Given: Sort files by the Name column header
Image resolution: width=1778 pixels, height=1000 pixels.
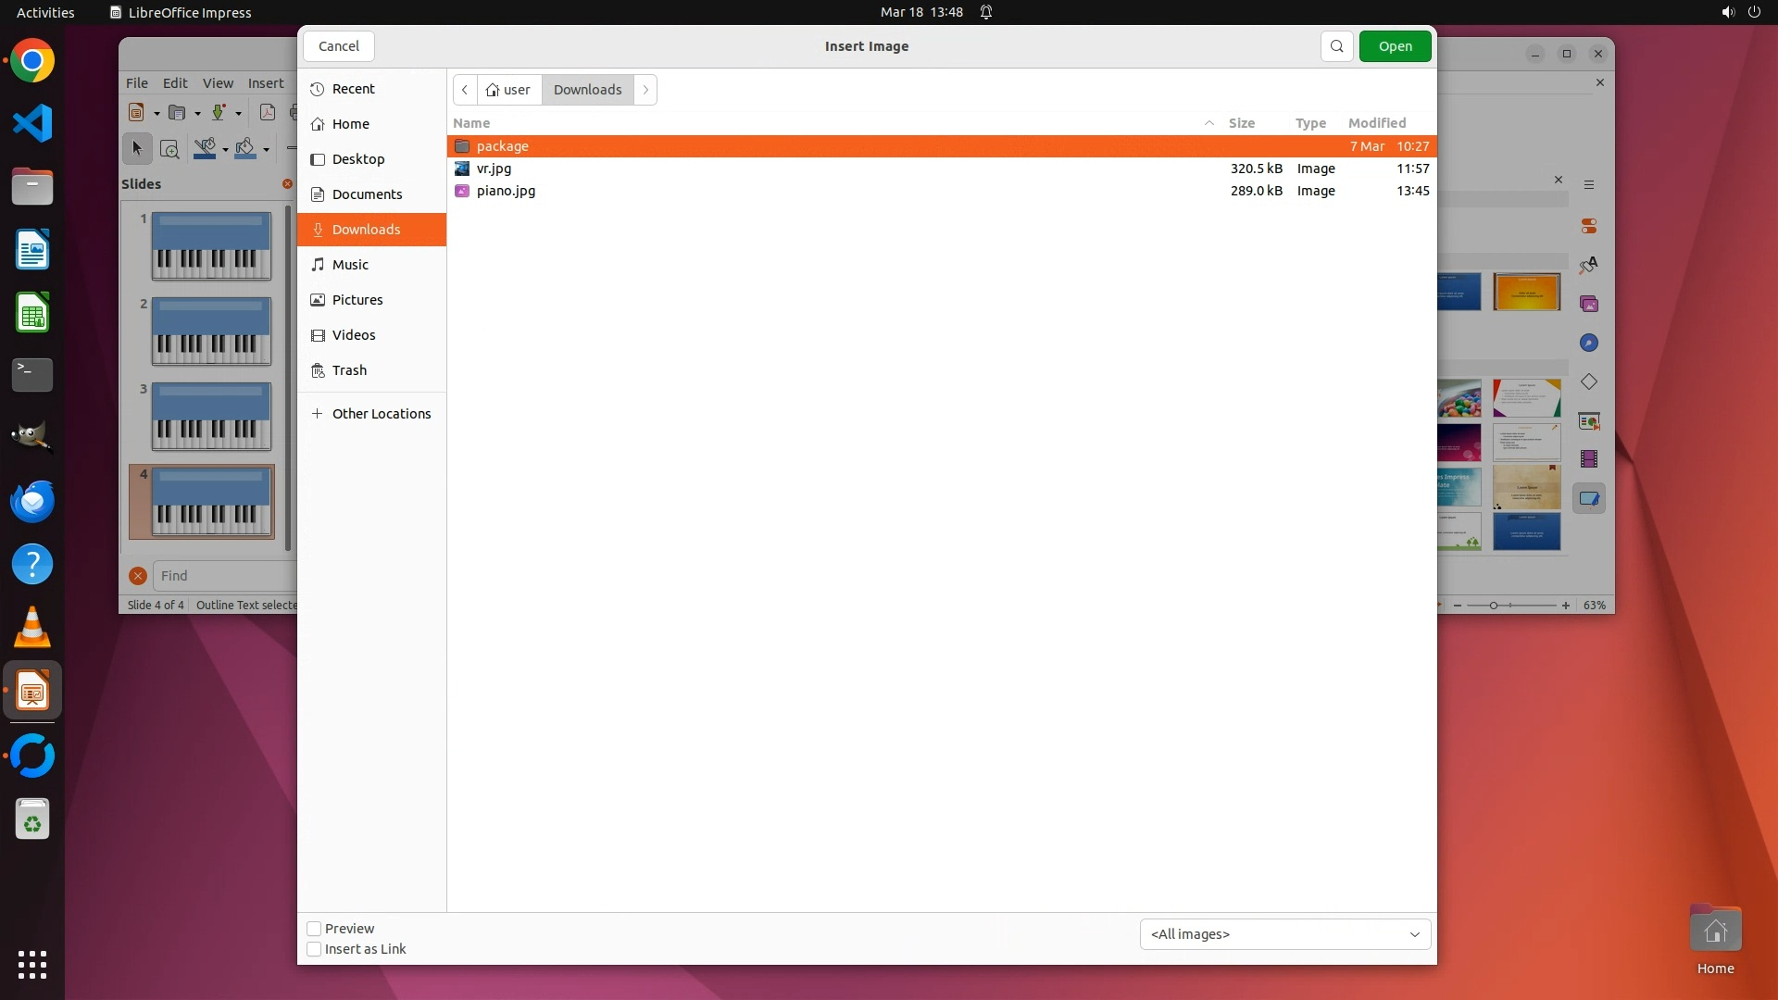Looking at the screenshot, I should tap(471, 123).
